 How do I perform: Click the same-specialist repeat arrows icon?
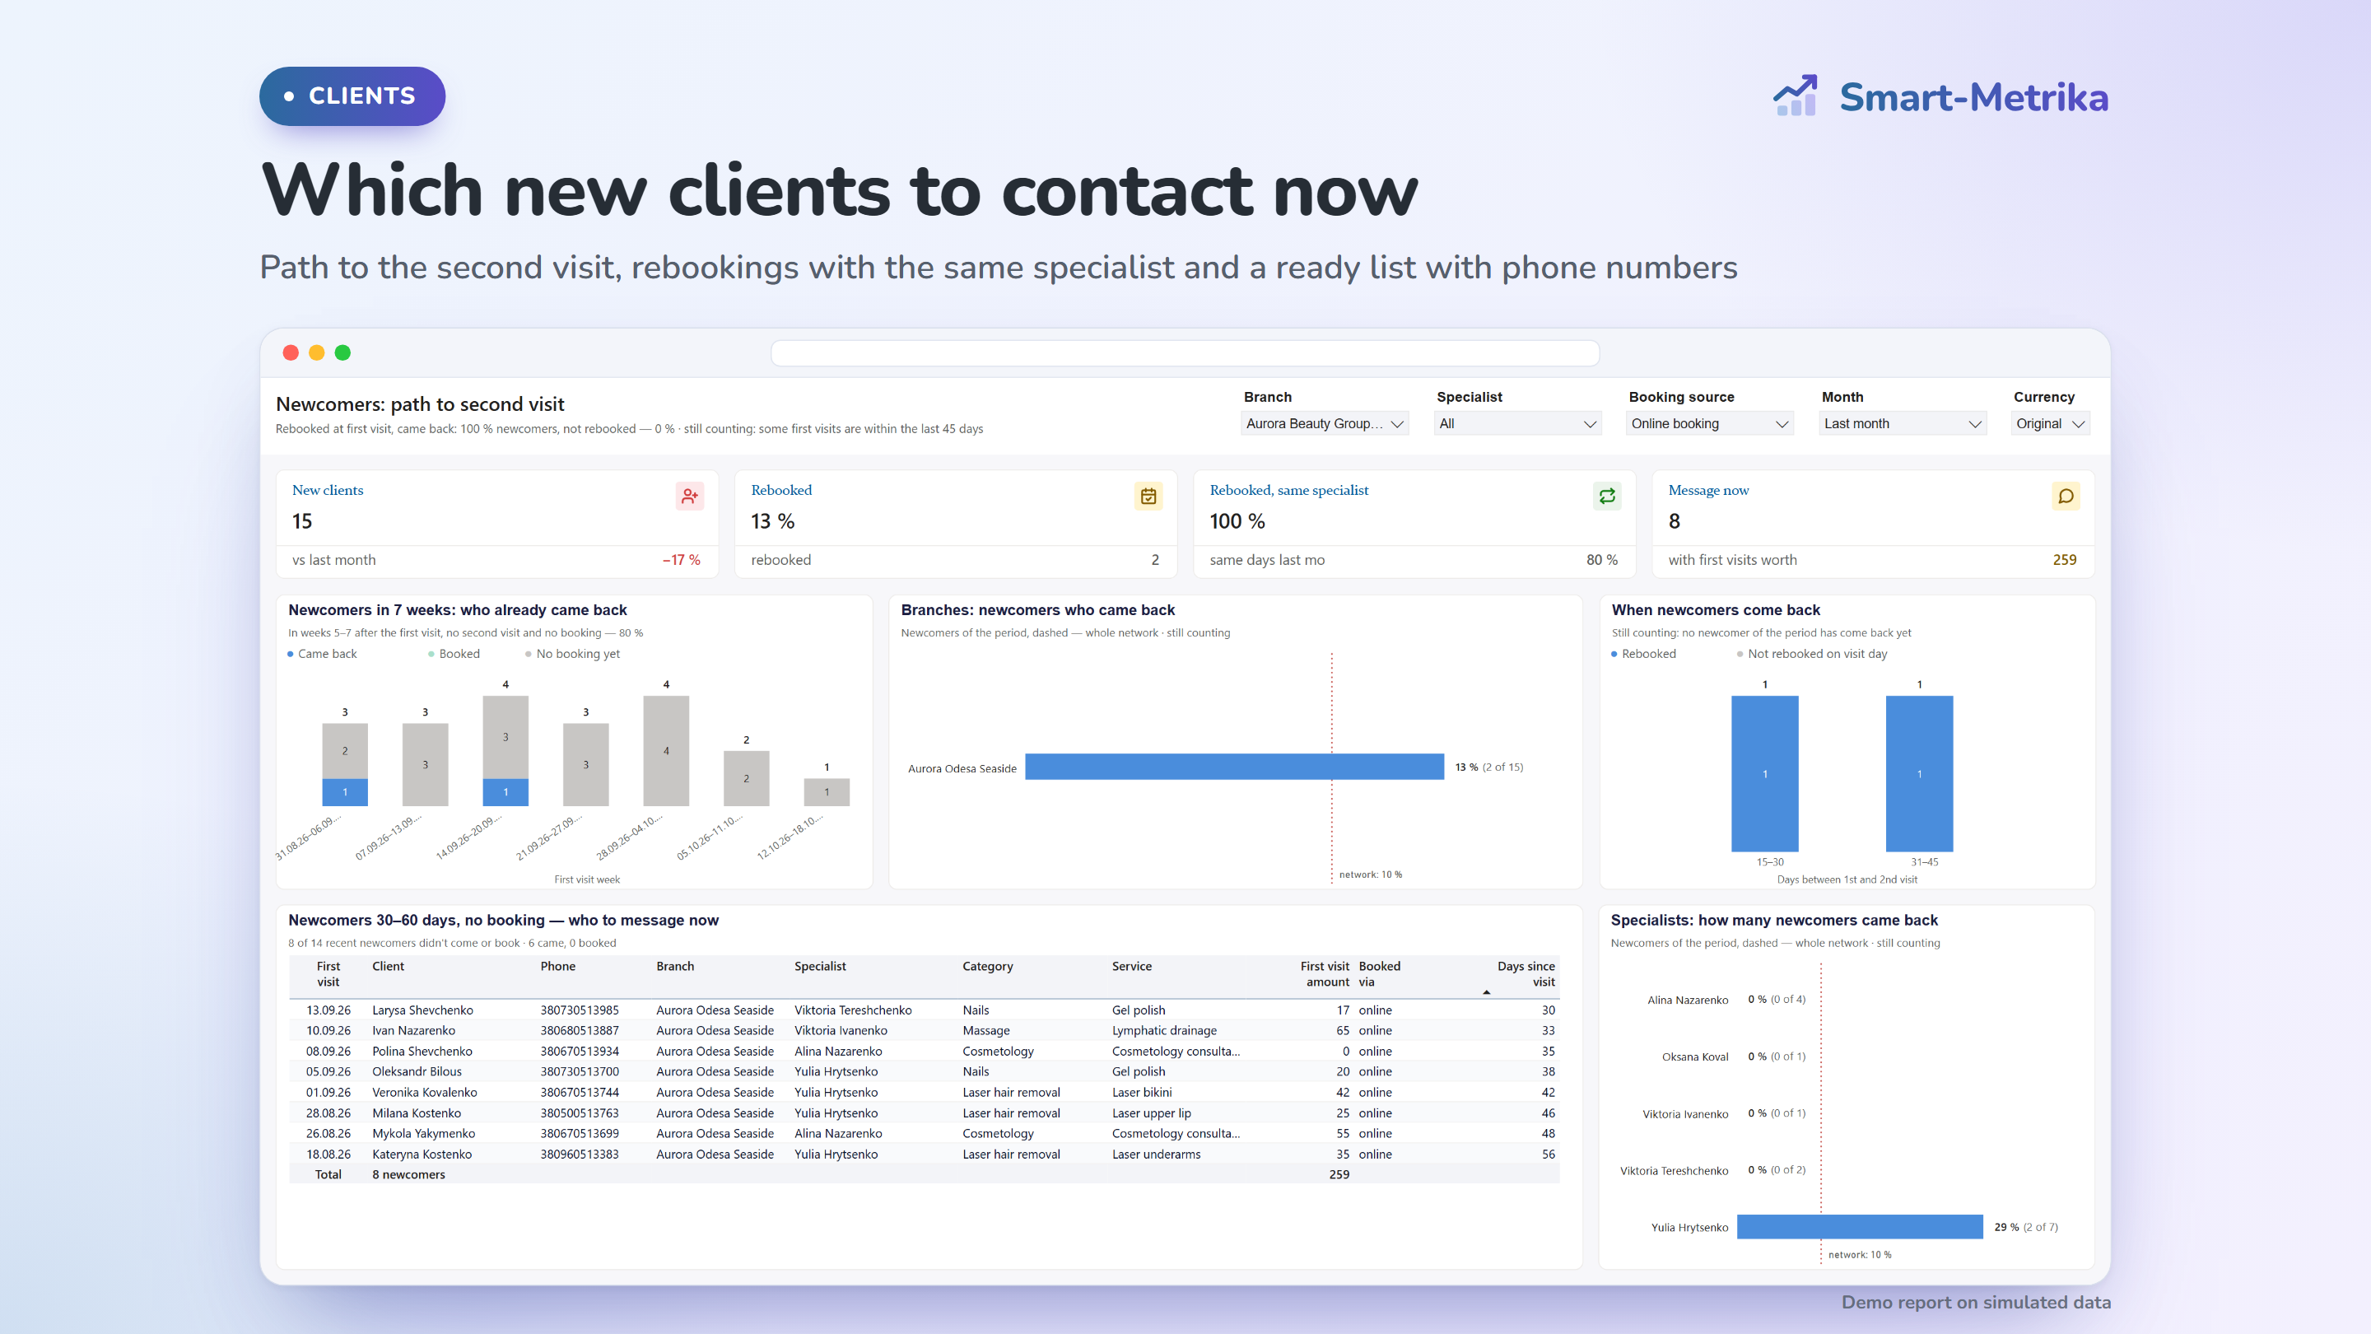[1607, 497]
